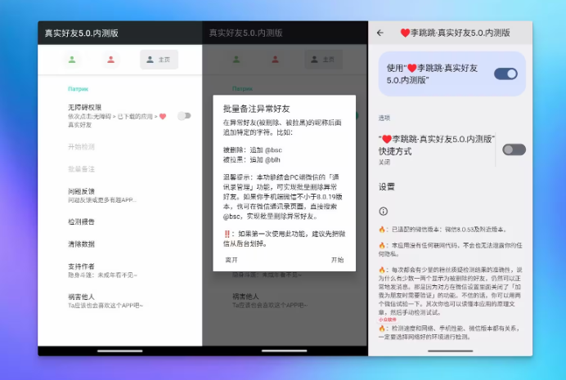
Task: Click the first fire-emoji note about 微信8.0.53
Action: point(443,230)
